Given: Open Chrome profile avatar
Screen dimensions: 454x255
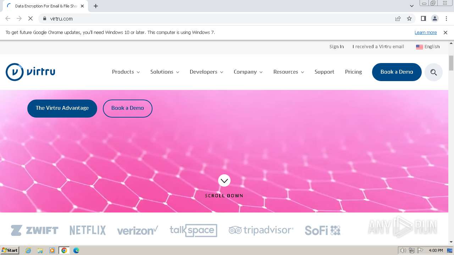Looking at the screenshot, I should 434,18.
